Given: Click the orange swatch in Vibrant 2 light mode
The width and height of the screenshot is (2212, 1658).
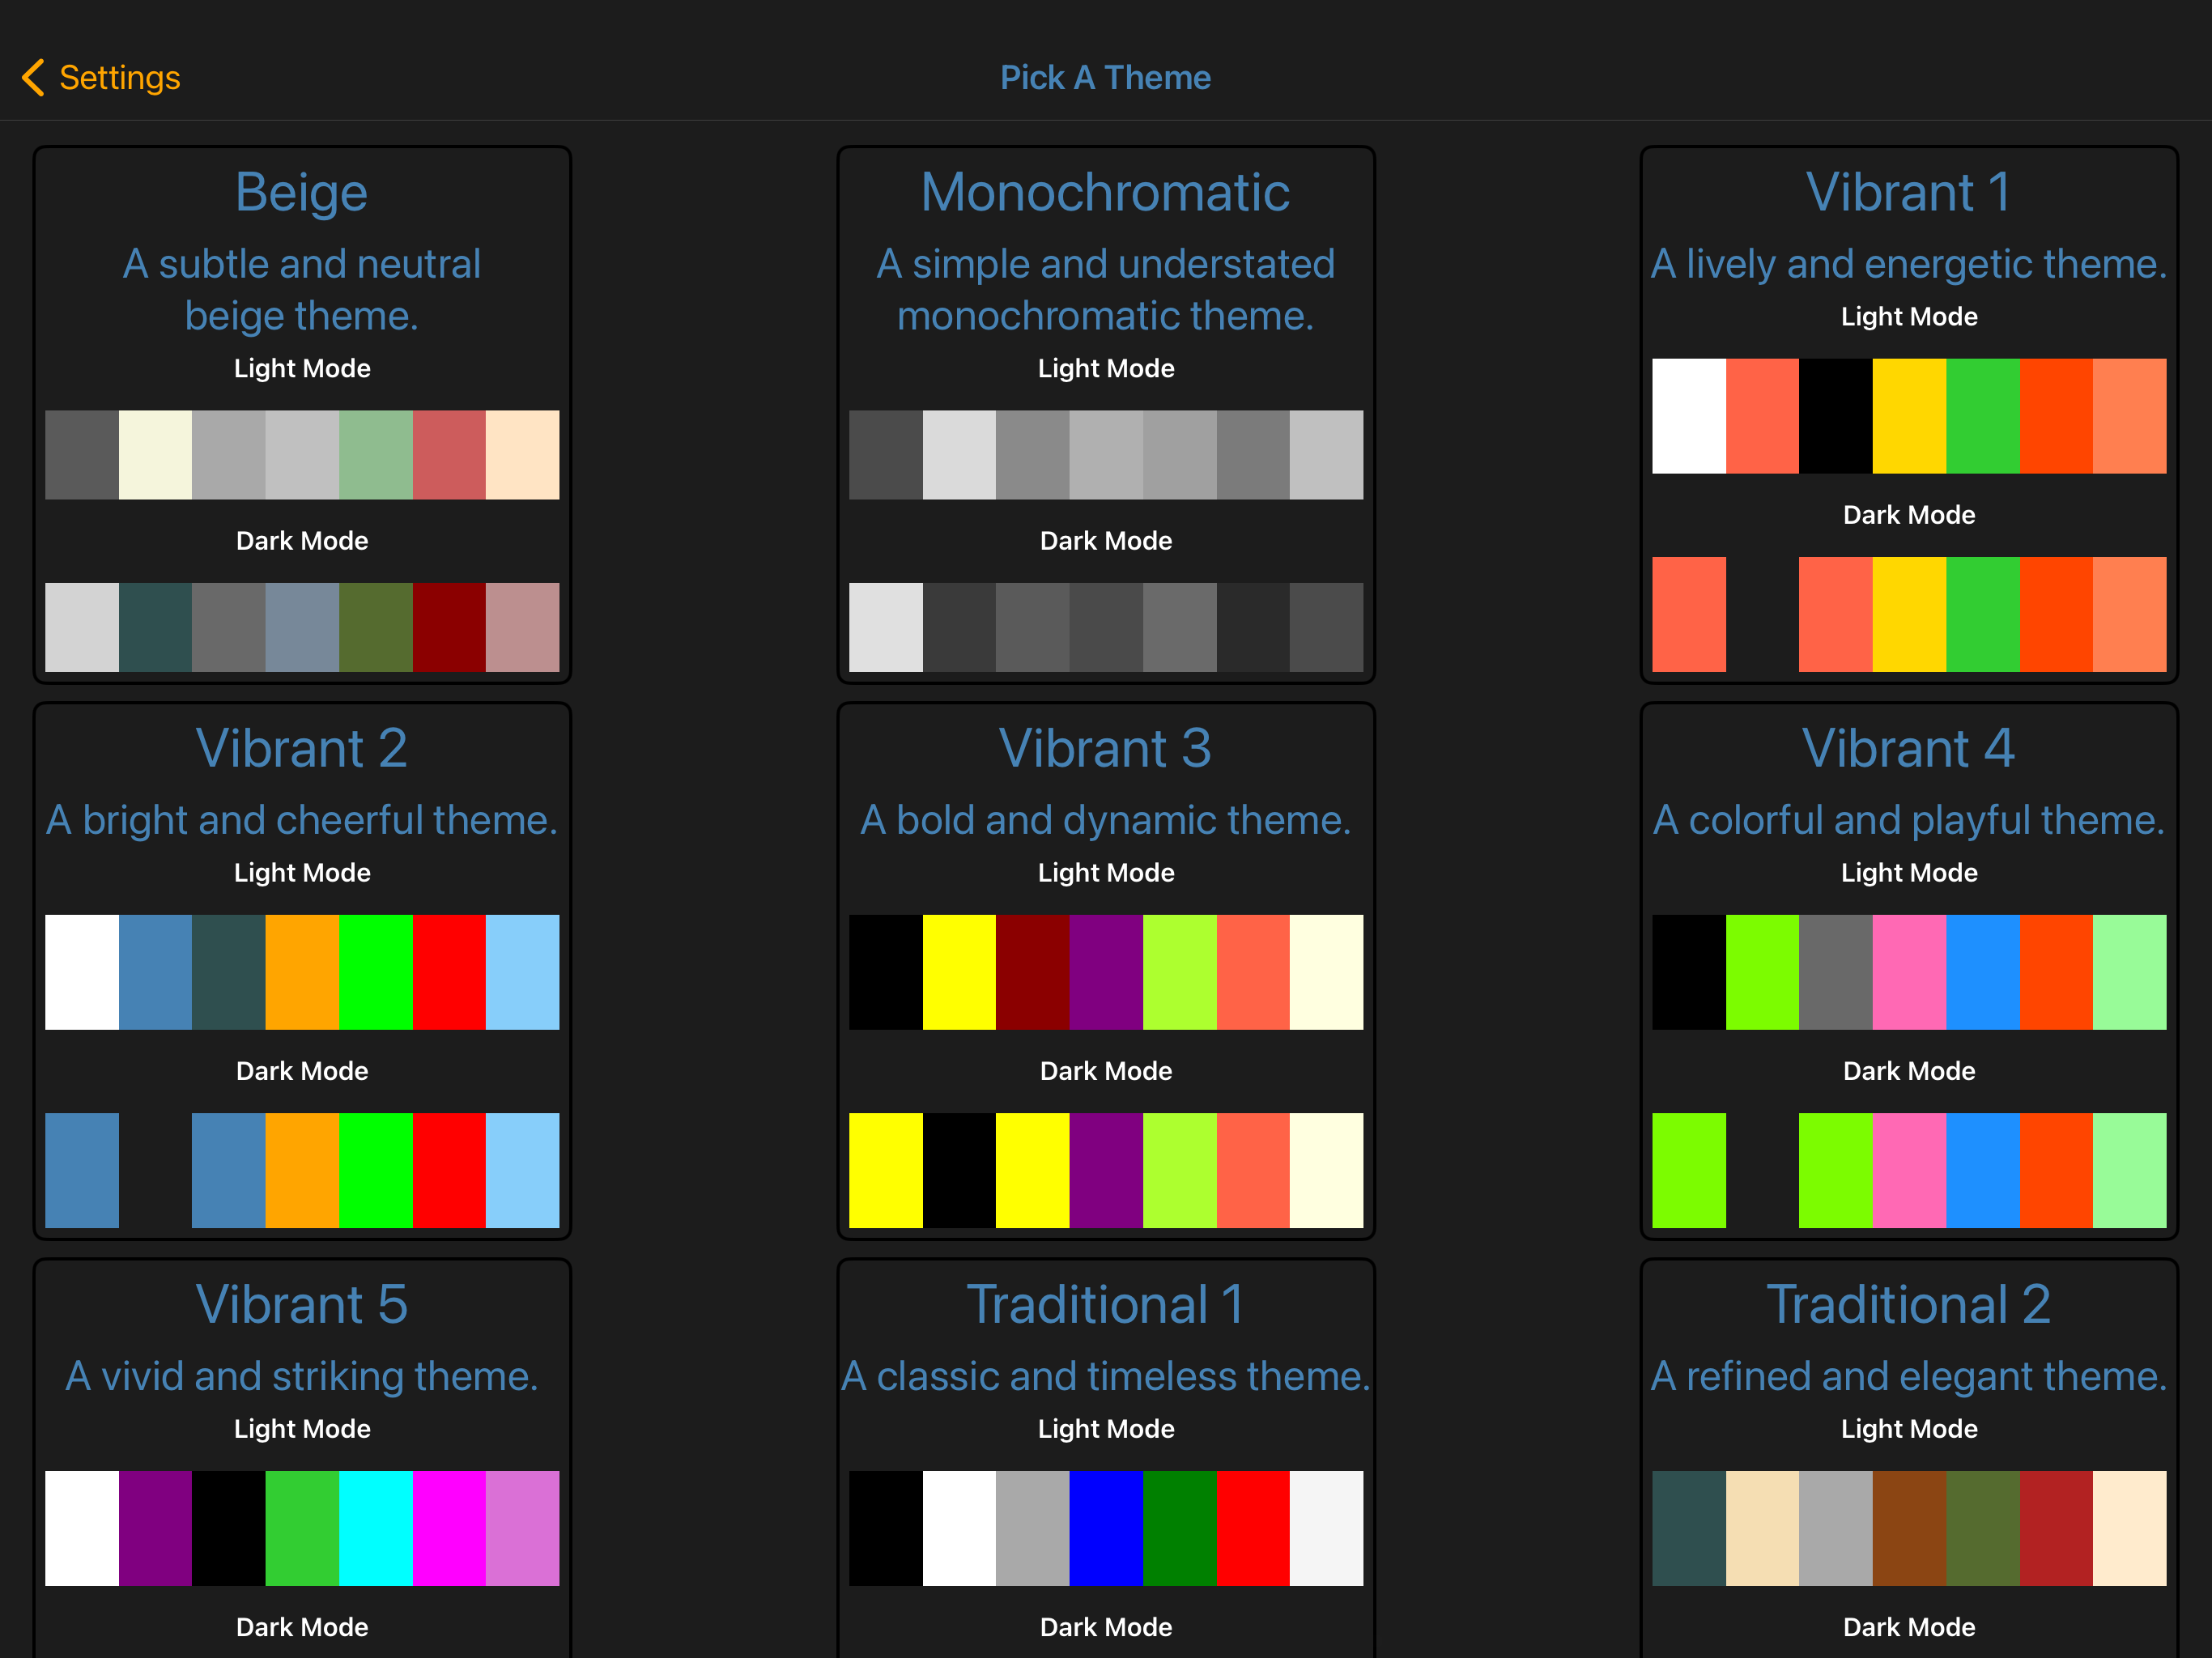Looking at the screenshot, I should 302,972.
